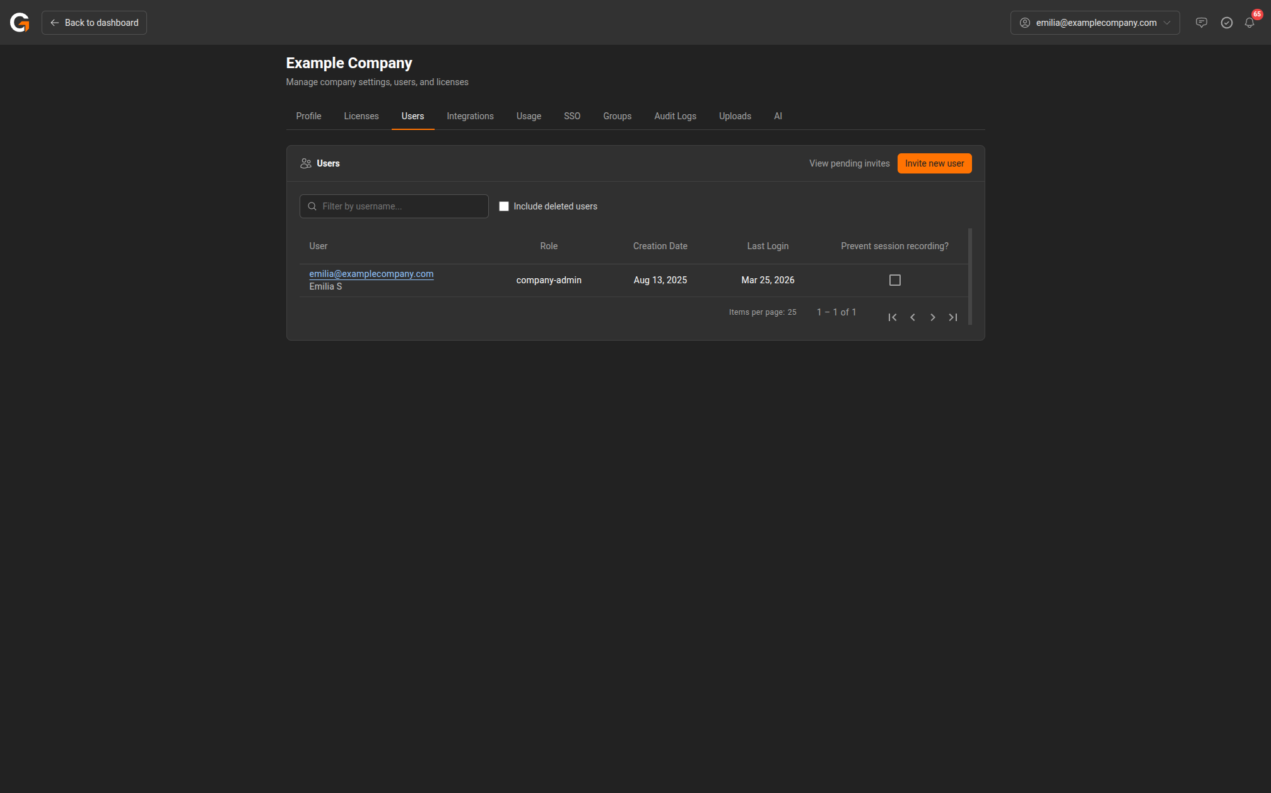The width and height of the screenshot is (1271, 793).
Task: Open the chat feedback icon
Action: click(1202, 23)
